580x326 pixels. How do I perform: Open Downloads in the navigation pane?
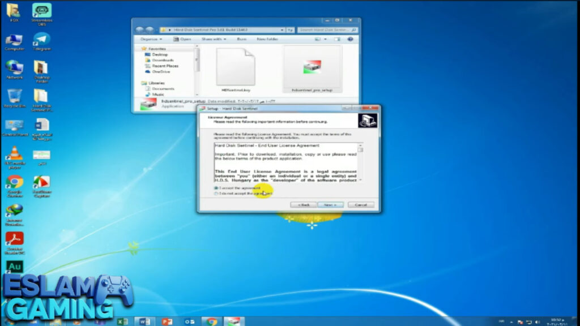[x=163, y=60]
